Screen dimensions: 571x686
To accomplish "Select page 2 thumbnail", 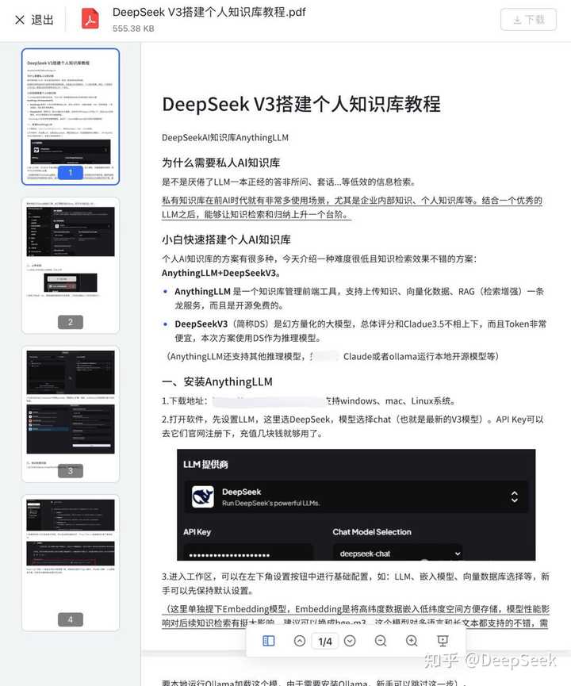I will tap(71, 266).
